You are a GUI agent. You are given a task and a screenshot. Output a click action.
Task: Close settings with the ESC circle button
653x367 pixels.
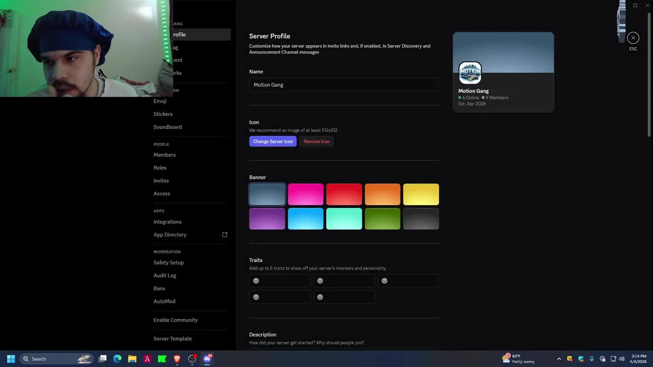click(x=633, y=38)
